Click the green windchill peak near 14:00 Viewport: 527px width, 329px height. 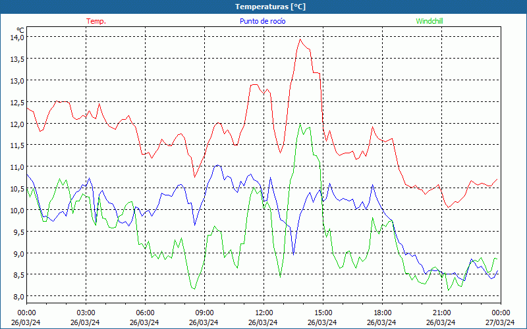click(300, 124)
